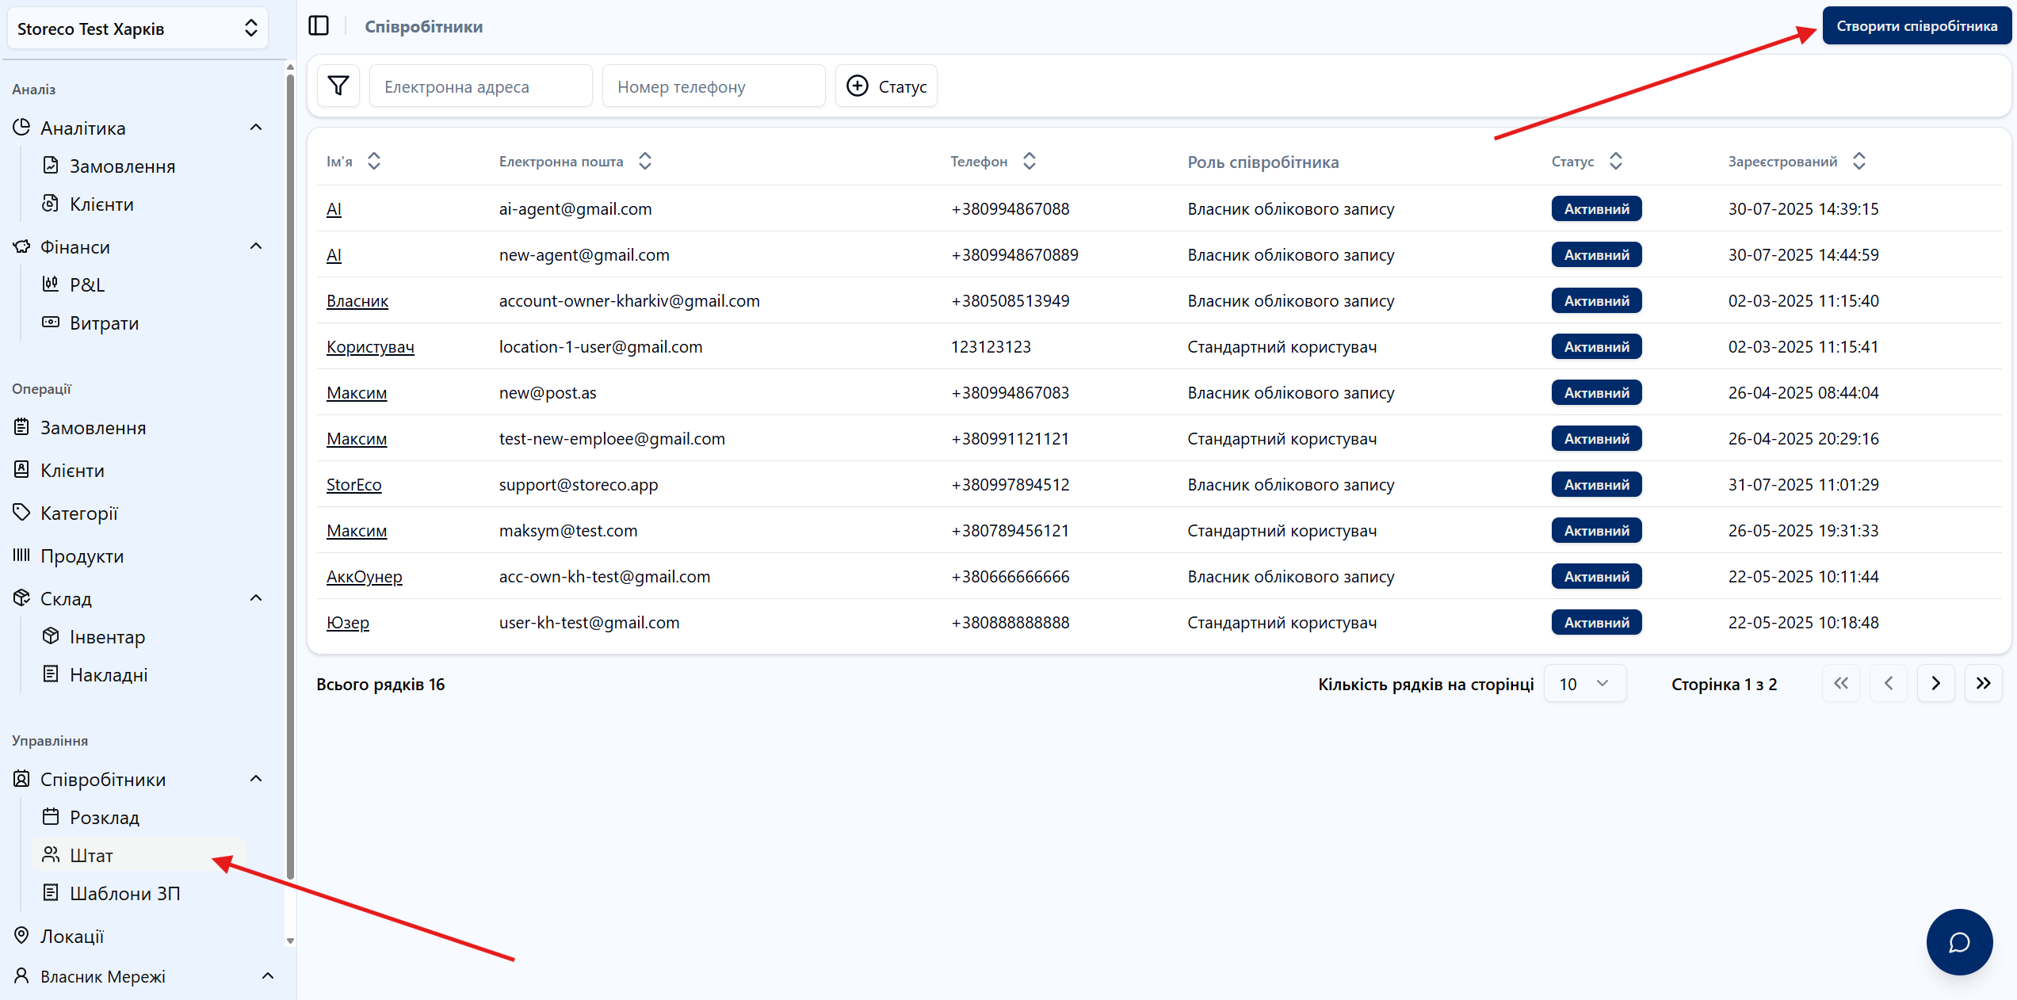2017x1000 pixels.
Task: Open P&L finance report
Action: click(x=86, y=284)
